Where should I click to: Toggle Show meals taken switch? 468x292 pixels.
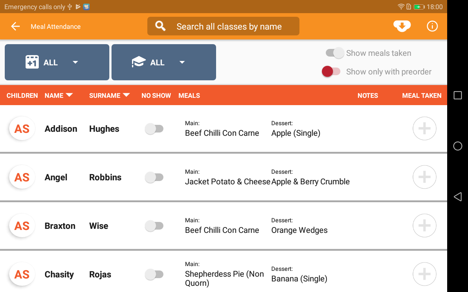tap(335, 53)
